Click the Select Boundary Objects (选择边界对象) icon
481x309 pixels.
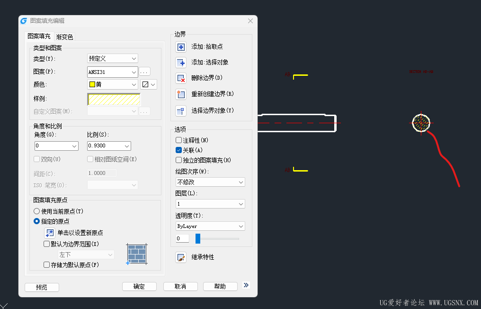pyautogui.click(x=181, y=110)
